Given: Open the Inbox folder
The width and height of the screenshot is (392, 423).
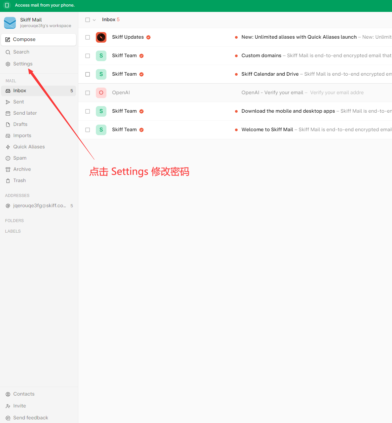Looking at the screenshot, I should pos(39,91).
